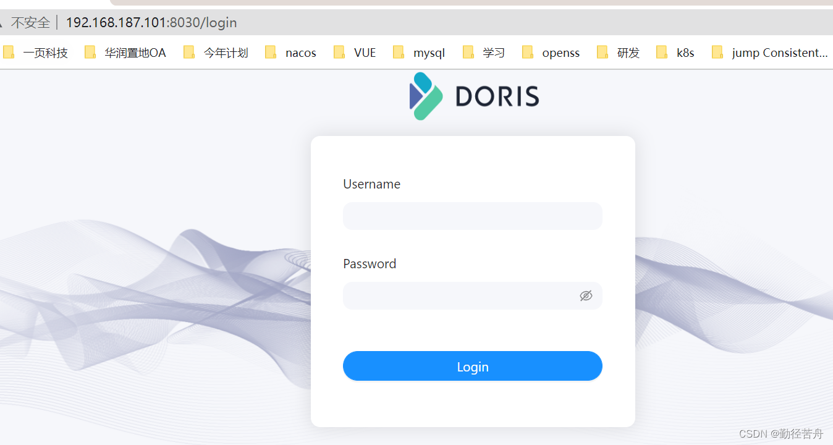Screen dimensions: 833x445
Task: Open the k8s bookmark
Action: 686,53
